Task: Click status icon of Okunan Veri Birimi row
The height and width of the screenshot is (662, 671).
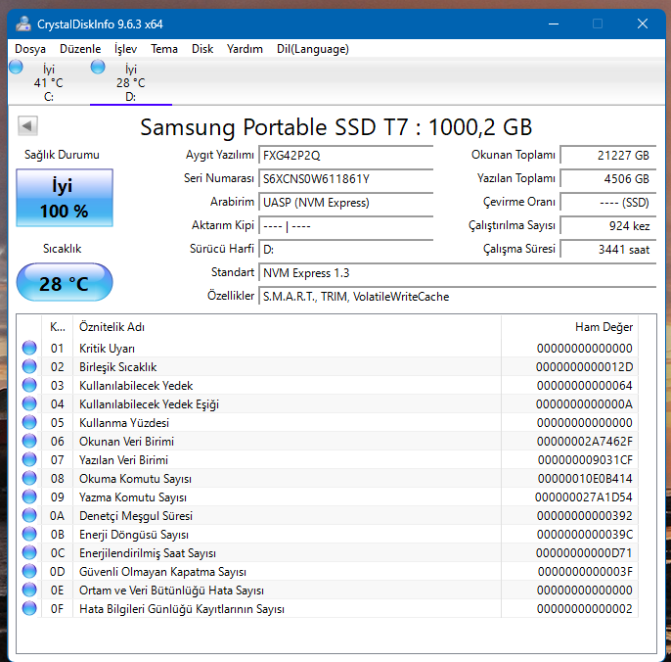Action: [x=29, y=441]
